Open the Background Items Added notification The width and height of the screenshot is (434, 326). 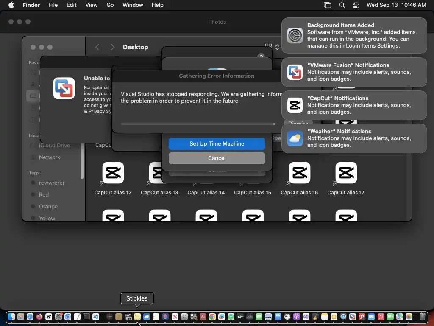[x=354, y=36]
